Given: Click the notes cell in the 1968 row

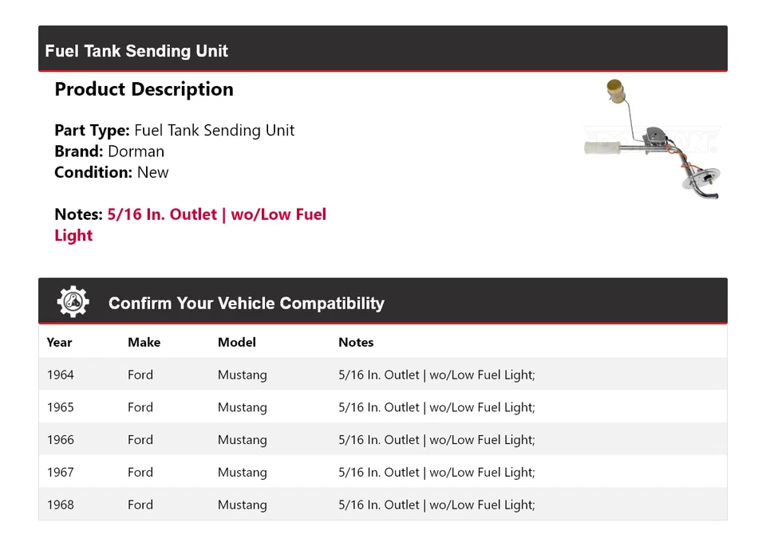Looking at the screenshot, I should [x=436, y=505].
